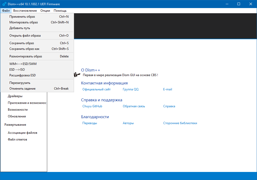Select Драйверы in the sidebar
This screenshot has height=180, width=257.
(15, 96)
